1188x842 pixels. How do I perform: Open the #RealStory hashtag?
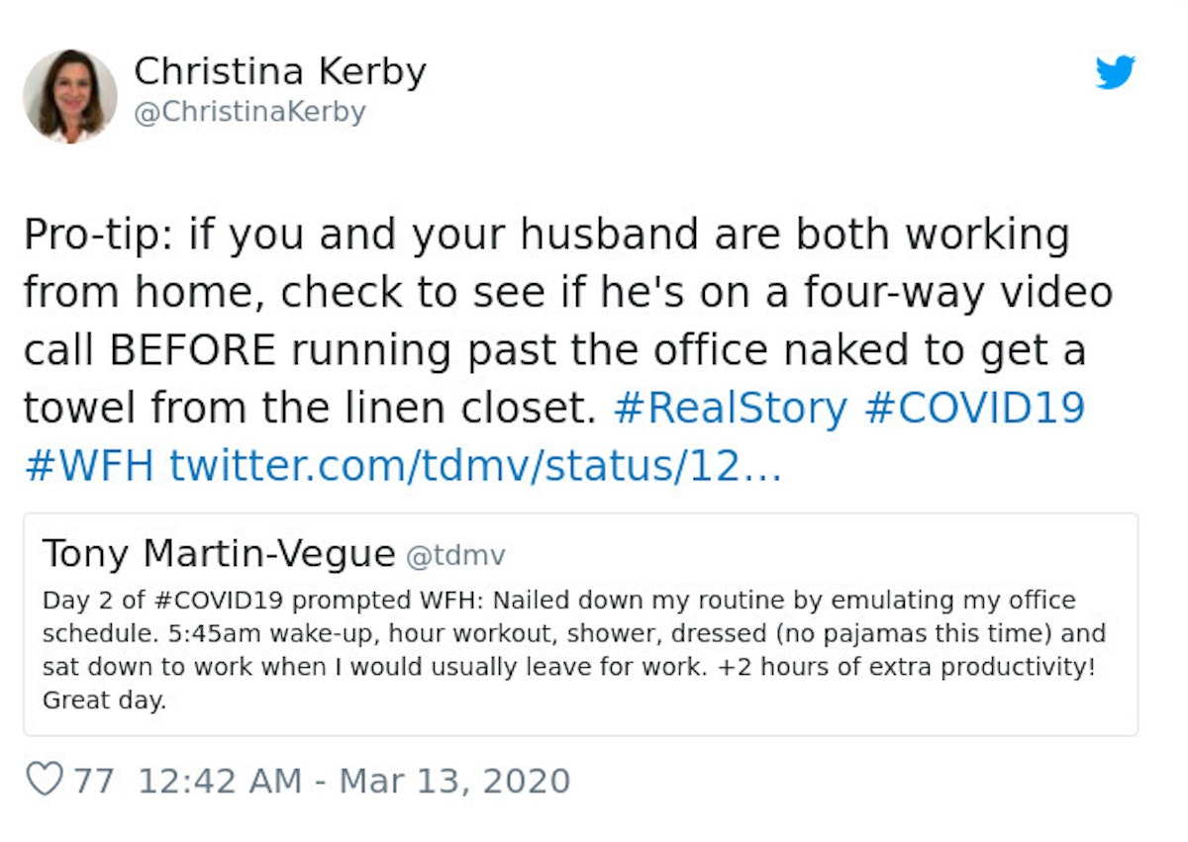[x=730, y=408]
